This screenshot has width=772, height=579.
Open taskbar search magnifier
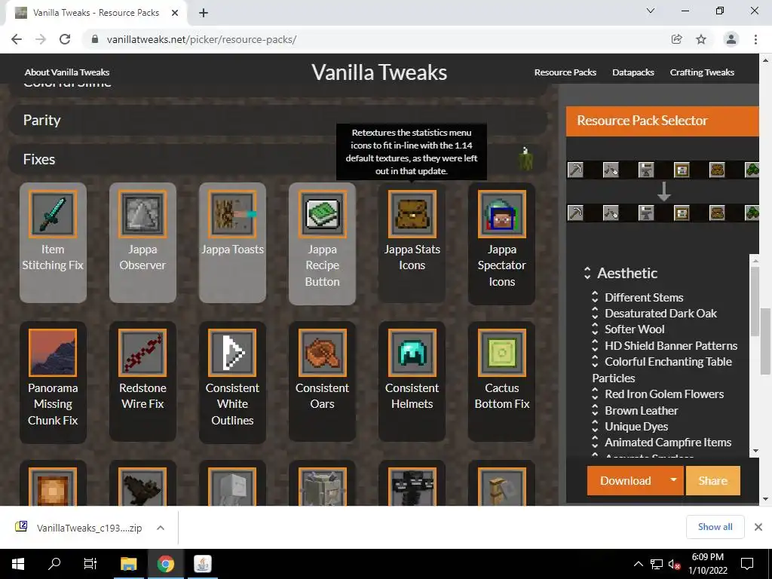[54, 564]
